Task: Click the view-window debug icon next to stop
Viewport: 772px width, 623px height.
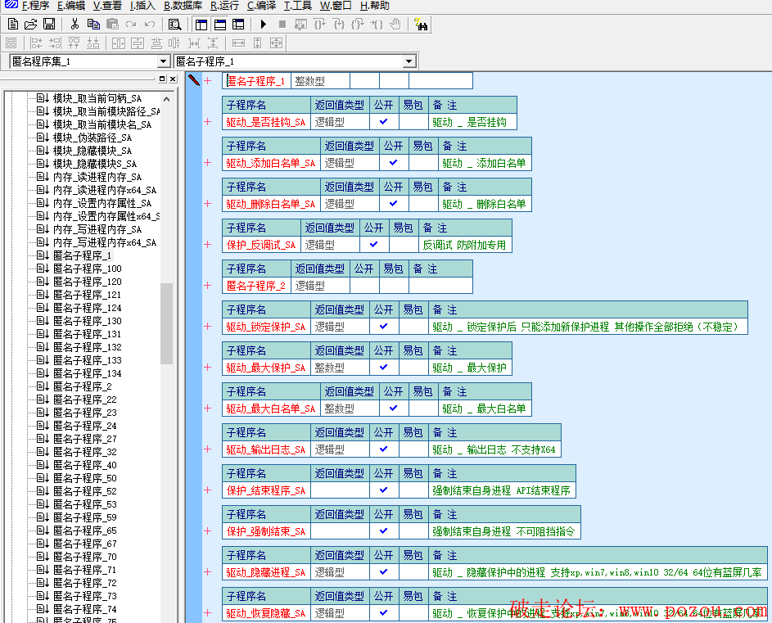Action: click(300, 24)
